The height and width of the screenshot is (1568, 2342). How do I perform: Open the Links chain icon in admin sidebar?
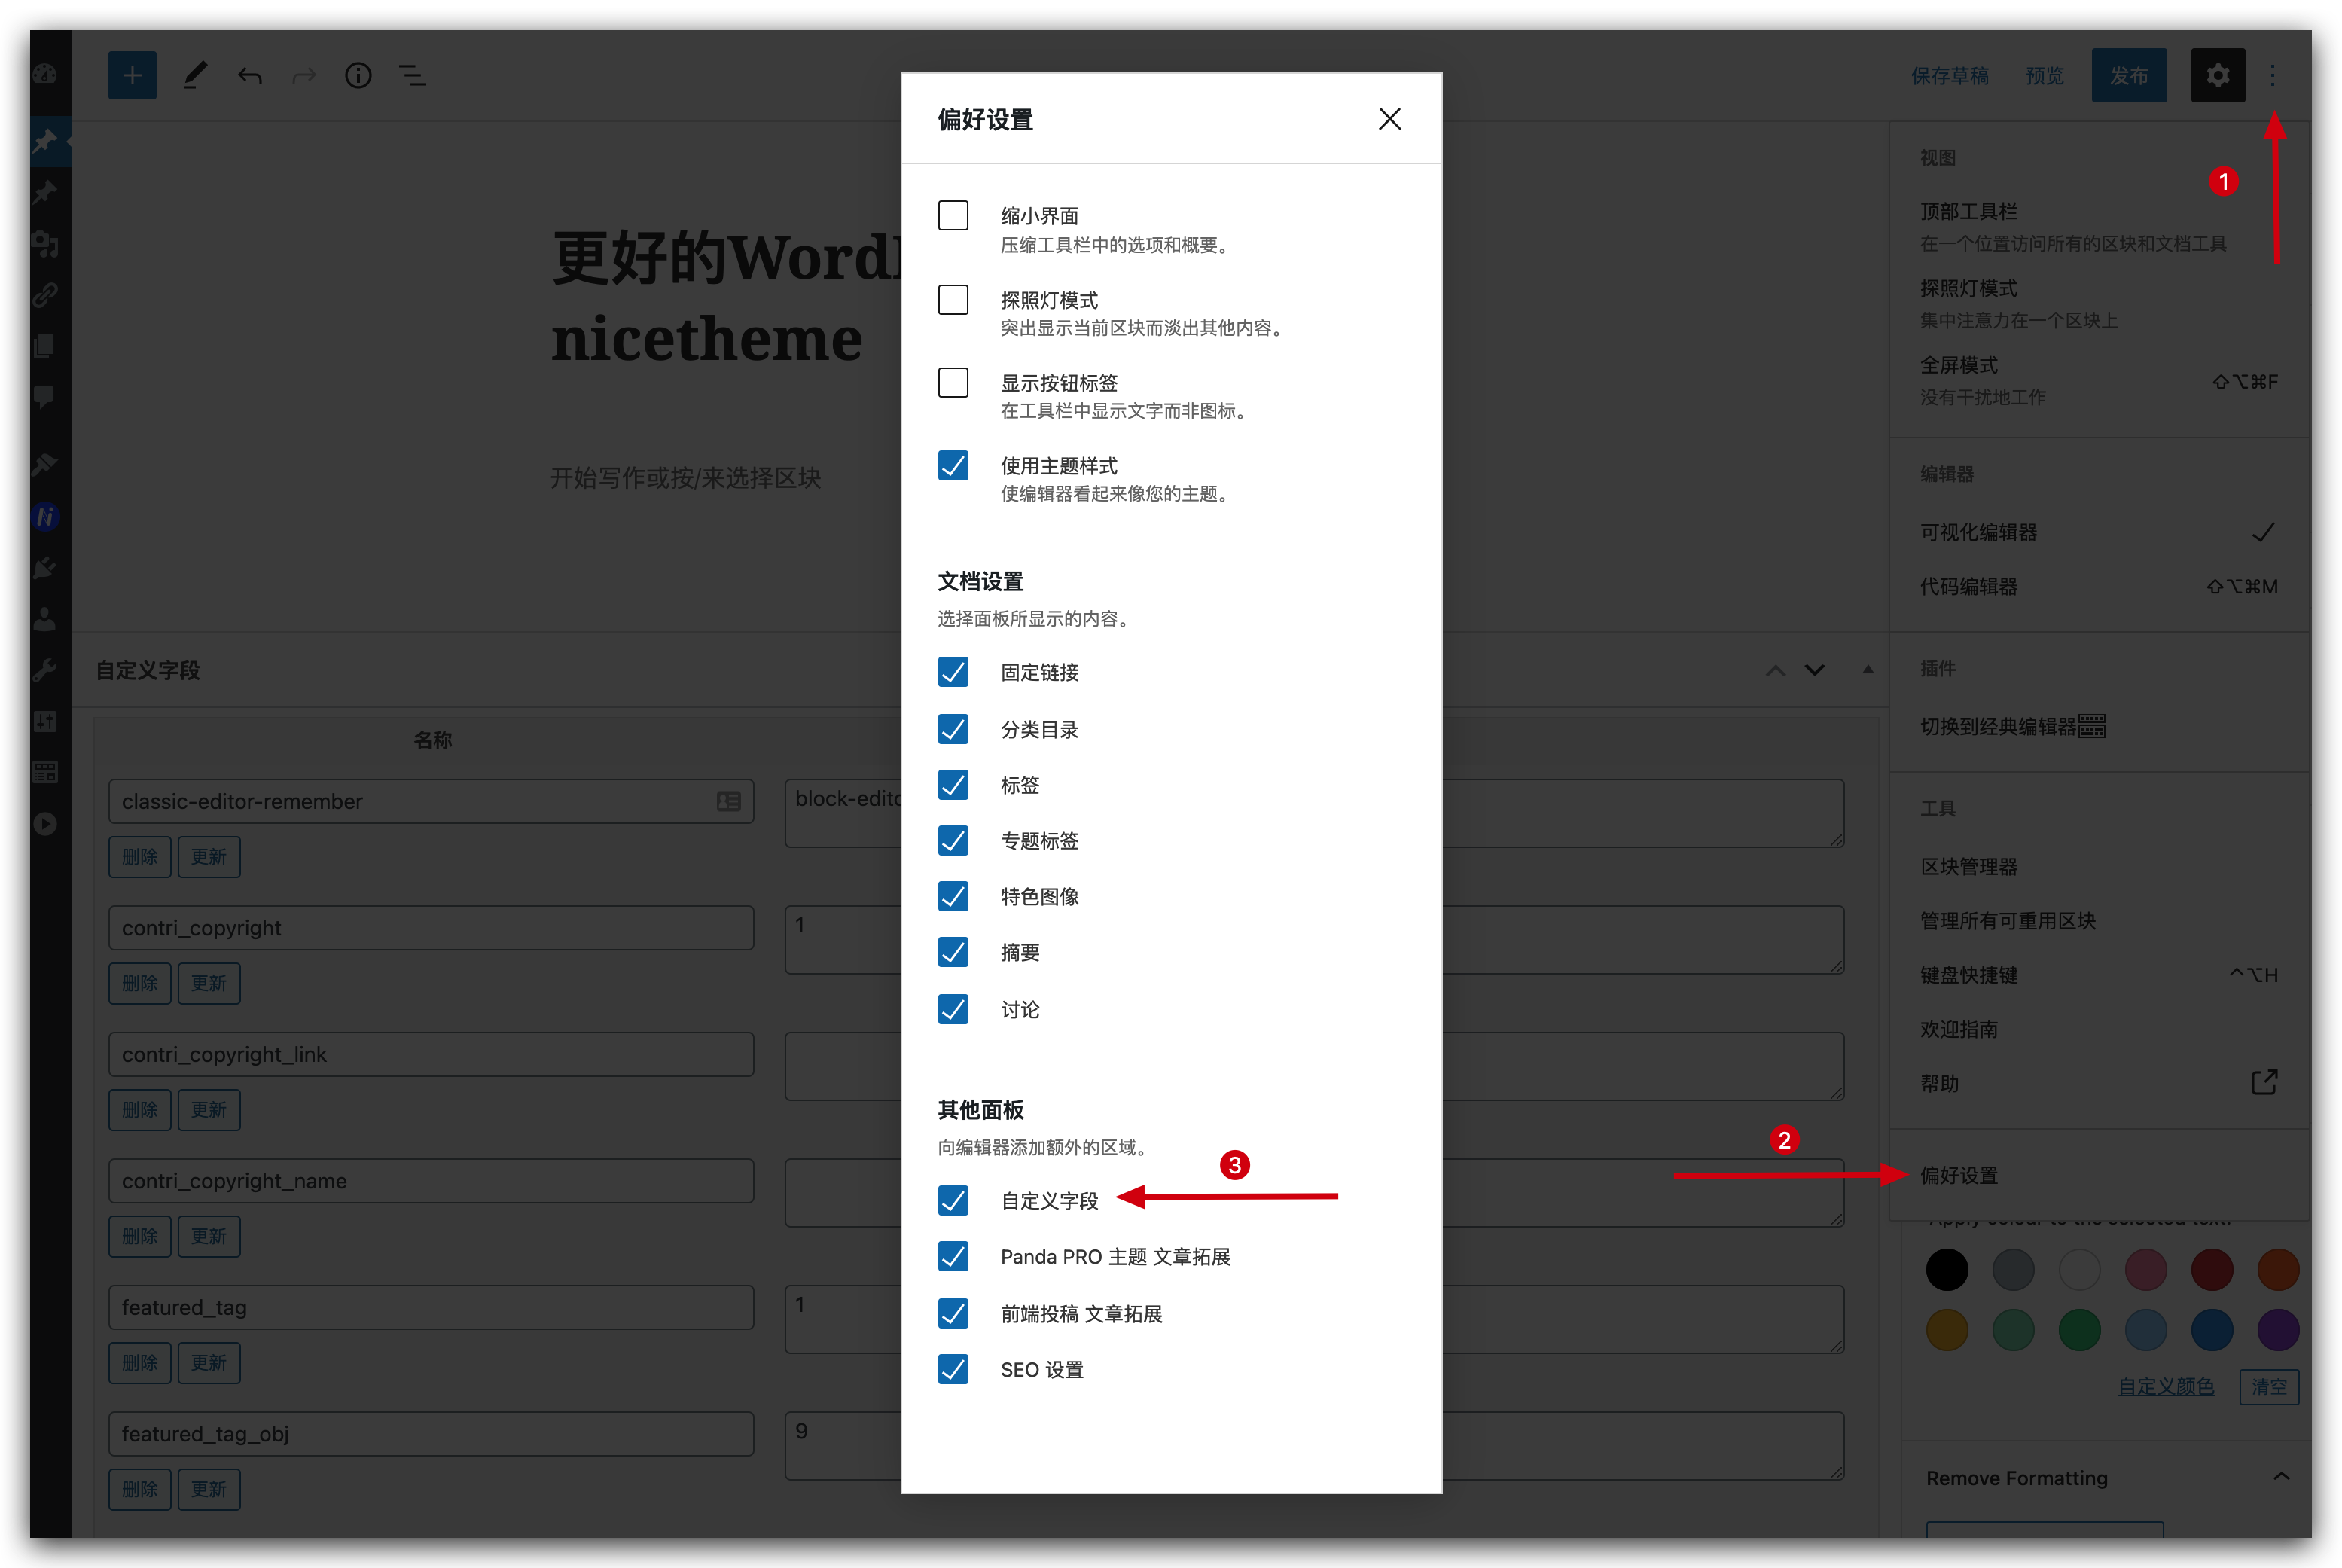(x=45, y=294)
